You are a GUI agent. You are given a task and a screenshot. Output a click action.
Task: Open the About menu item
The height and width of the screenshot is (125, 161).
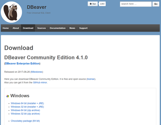[x=16, y=28]
